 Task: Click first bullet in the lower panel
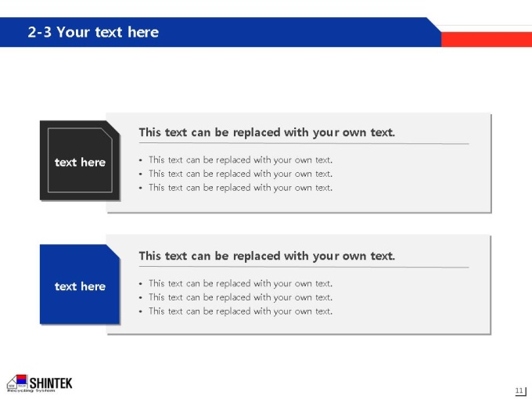(x=240, y=283)
